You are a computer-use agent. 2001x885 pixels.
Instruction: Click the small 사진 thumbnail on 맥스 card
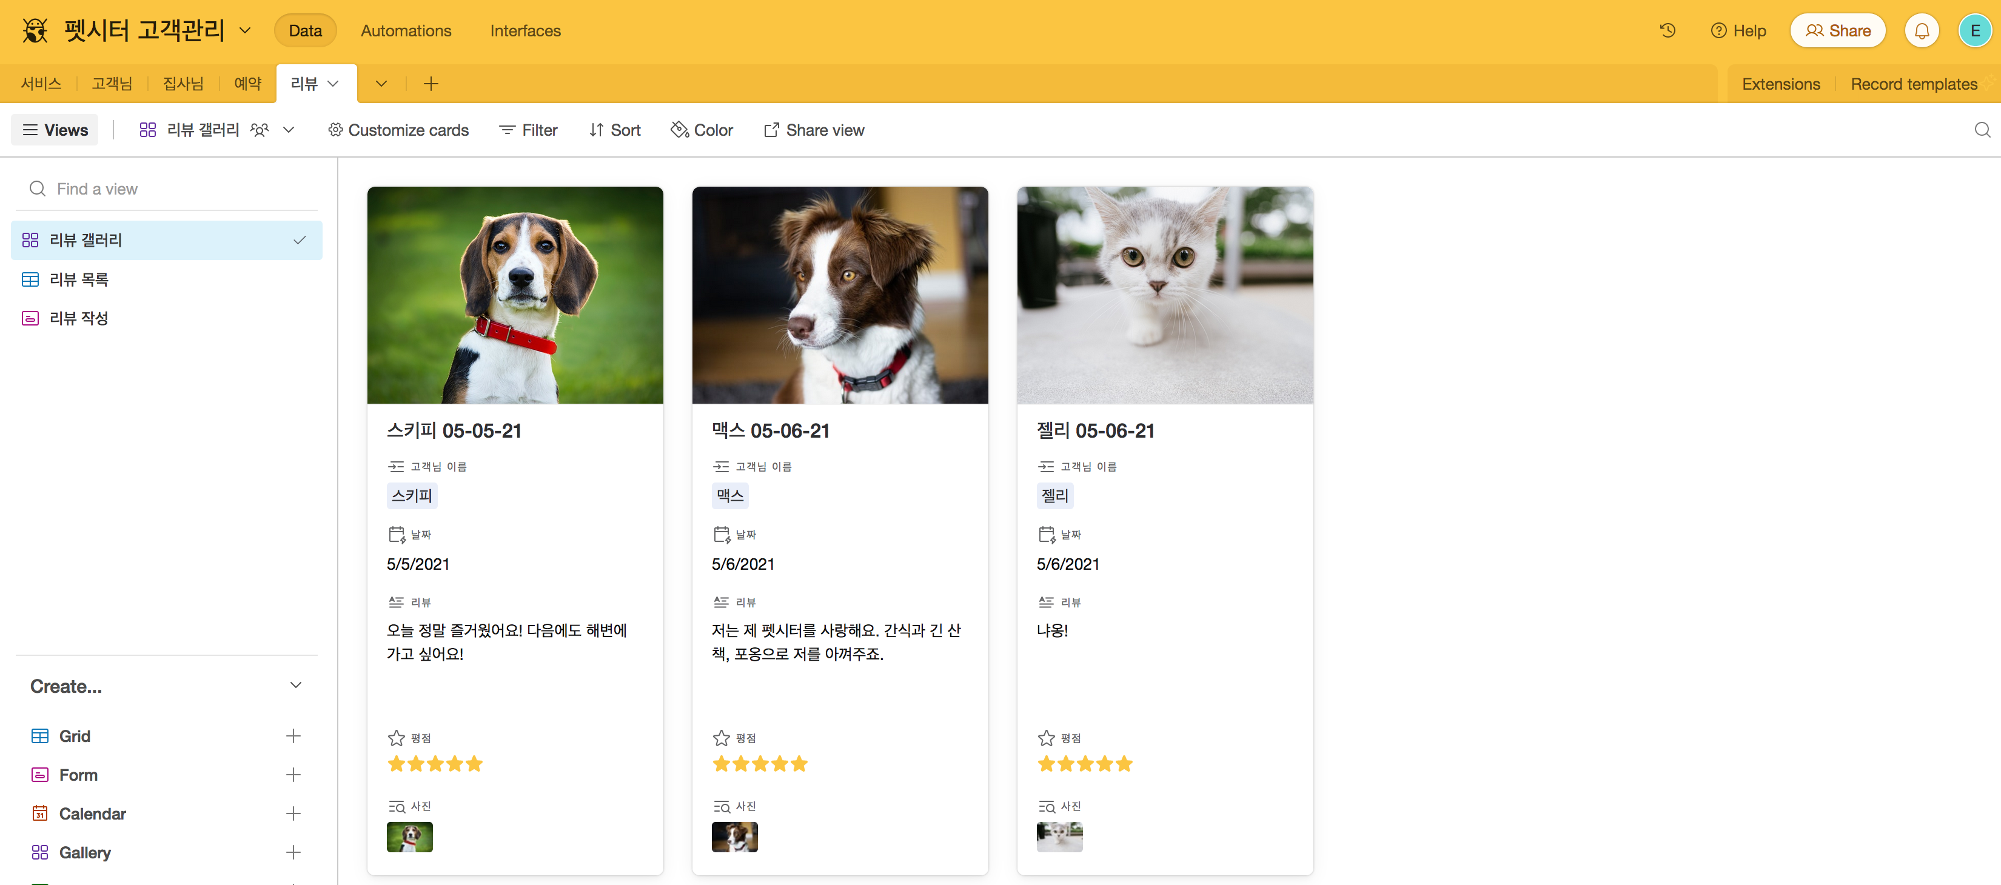[x=734, y=837]
